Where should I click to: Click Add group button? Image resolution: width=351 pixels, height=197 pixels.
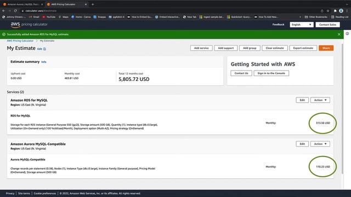point(250,48)
